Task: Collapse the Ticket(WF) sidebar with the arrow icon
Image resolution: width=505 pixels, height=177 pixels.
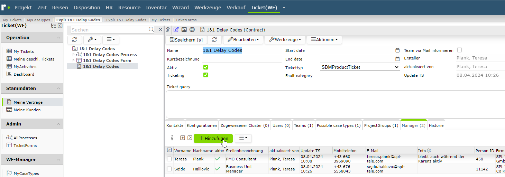Action: [x=60, y=26]
